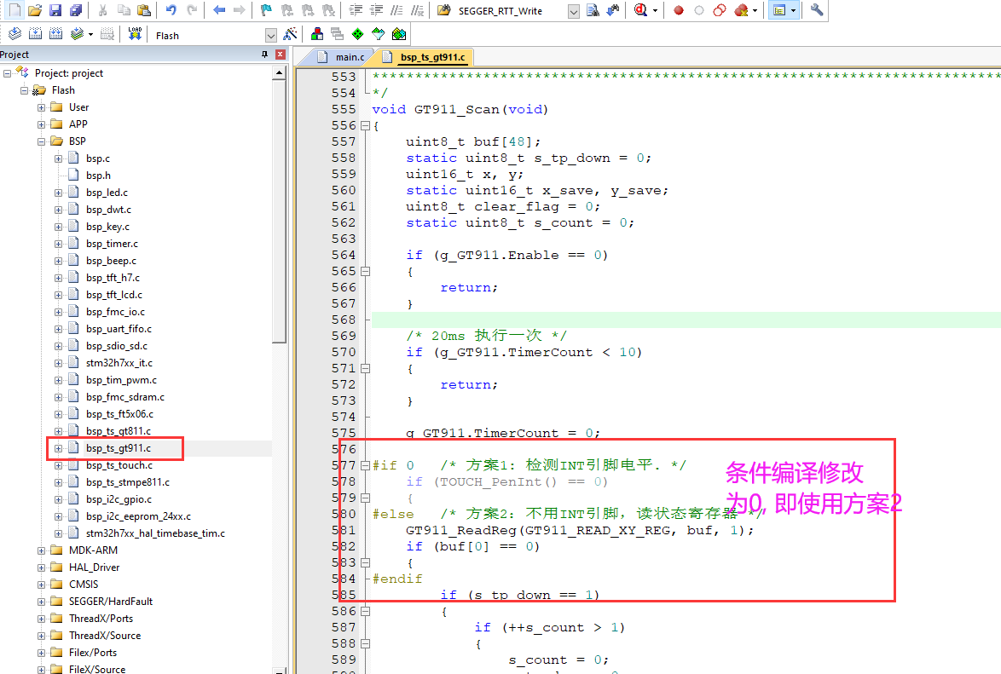Create a new file from the toolbar
This screenshot has height=674, width=1001.
(14, 10)
